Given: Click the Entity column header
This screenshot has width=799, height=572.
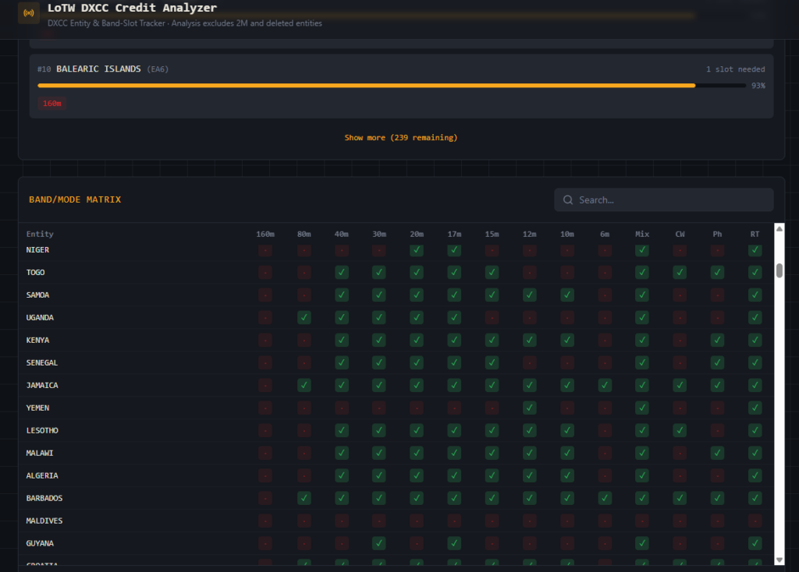Looking at the screenshot, I should tap(40, 234).
